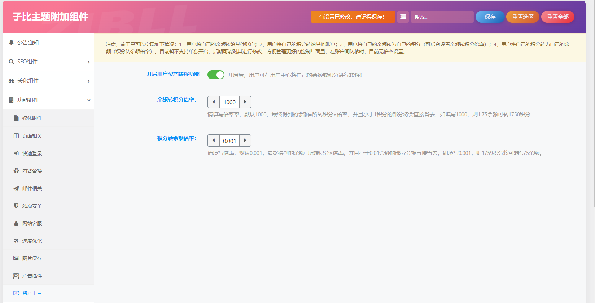Select the 资产工具 submenu entry
Screen dimensions: 595x303
[48, 293]
